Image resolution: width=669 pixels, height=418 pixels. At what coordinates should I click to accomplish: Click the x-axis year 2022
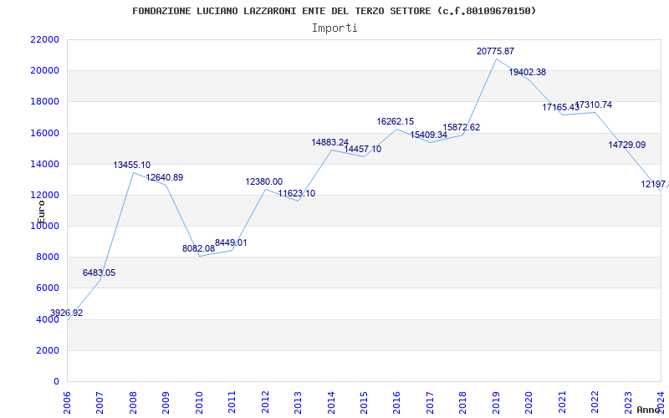coord(595,402)
